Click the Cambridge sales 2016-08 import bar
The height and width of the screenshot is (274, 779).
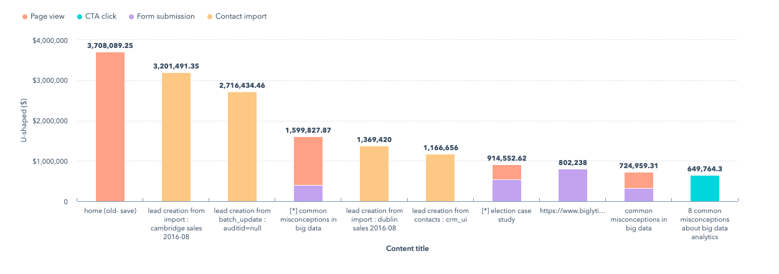(x=176, y=137)
